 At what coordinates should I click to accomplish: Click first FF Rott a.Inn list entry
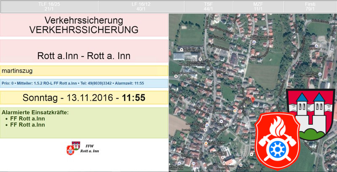(27, 118)
